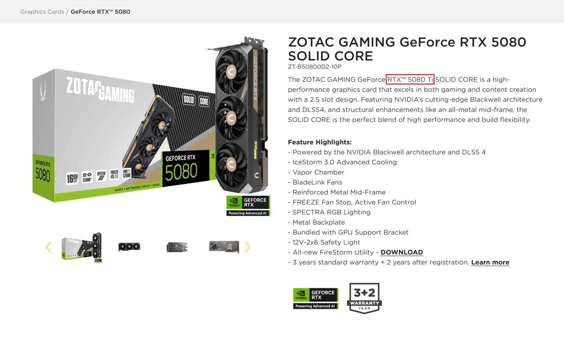Click the ZOTAC GAMING product title heading
Screen dimensions: 564x340
pyautogui.click(x=407, y=49)
